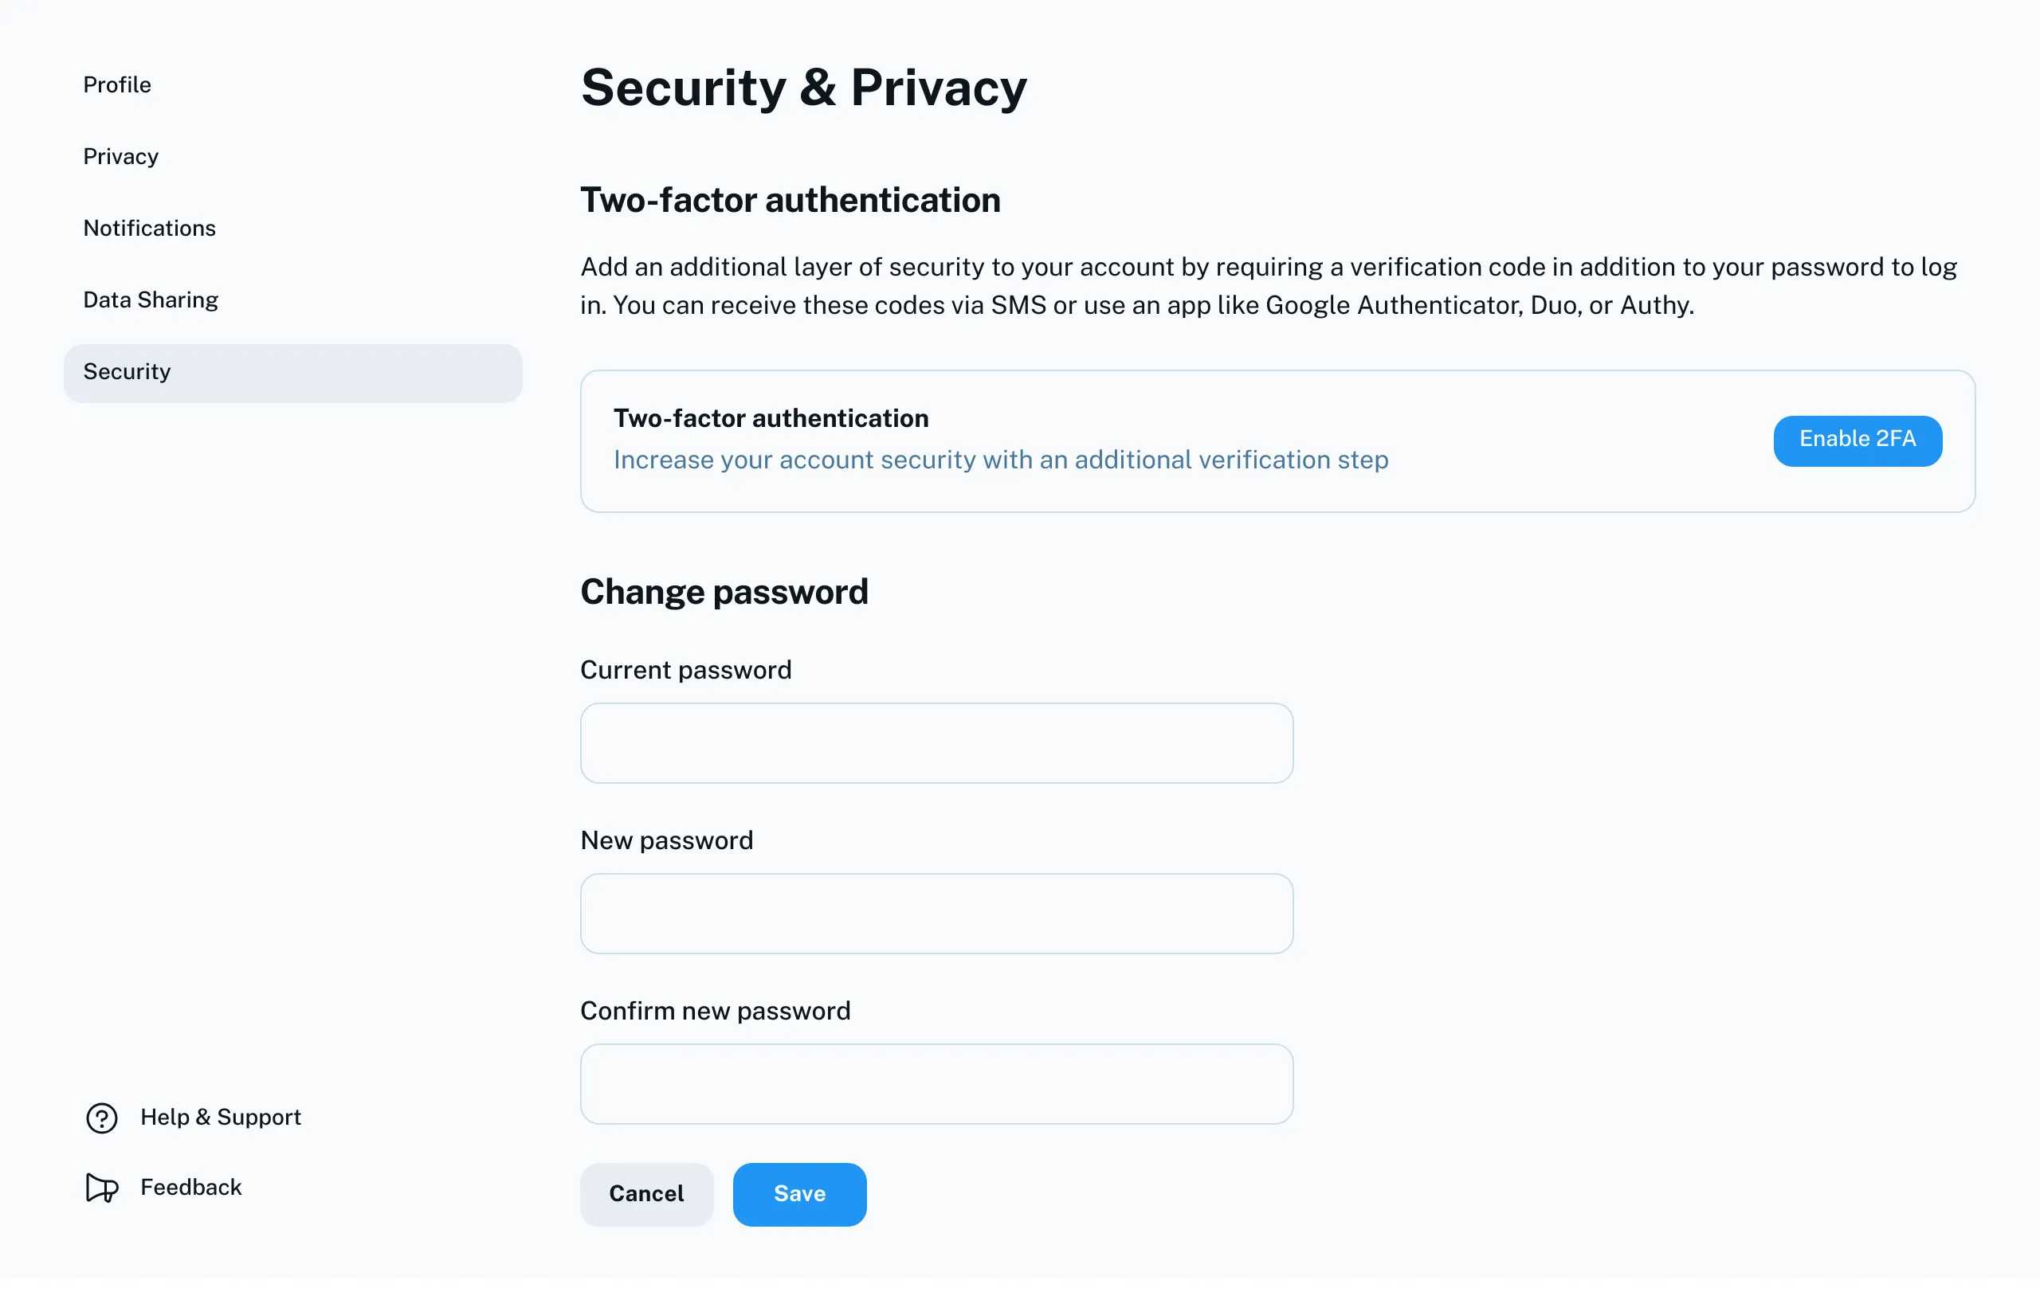The height and width of the screenshot is (1292, 2040).
Task: Save the password changes
Action: (799, 1194)
